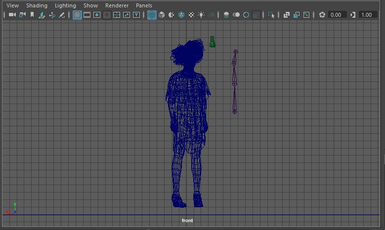Toggle the Film Gate overlay
This screenshot has height=230, width=385.
coord(87,15)
